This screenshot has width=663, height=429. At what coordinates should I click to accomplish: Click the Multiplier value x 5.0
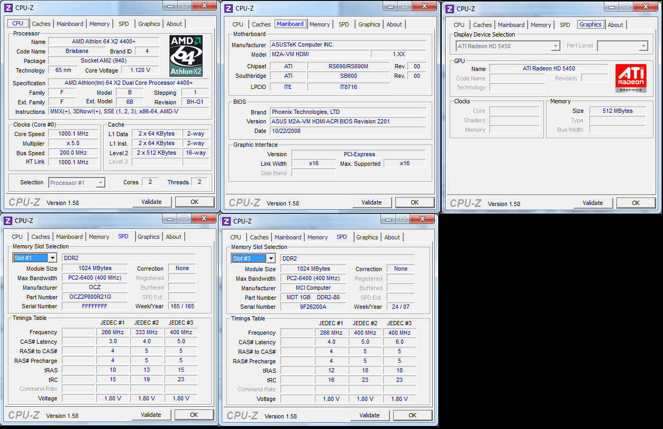point(74,144)
